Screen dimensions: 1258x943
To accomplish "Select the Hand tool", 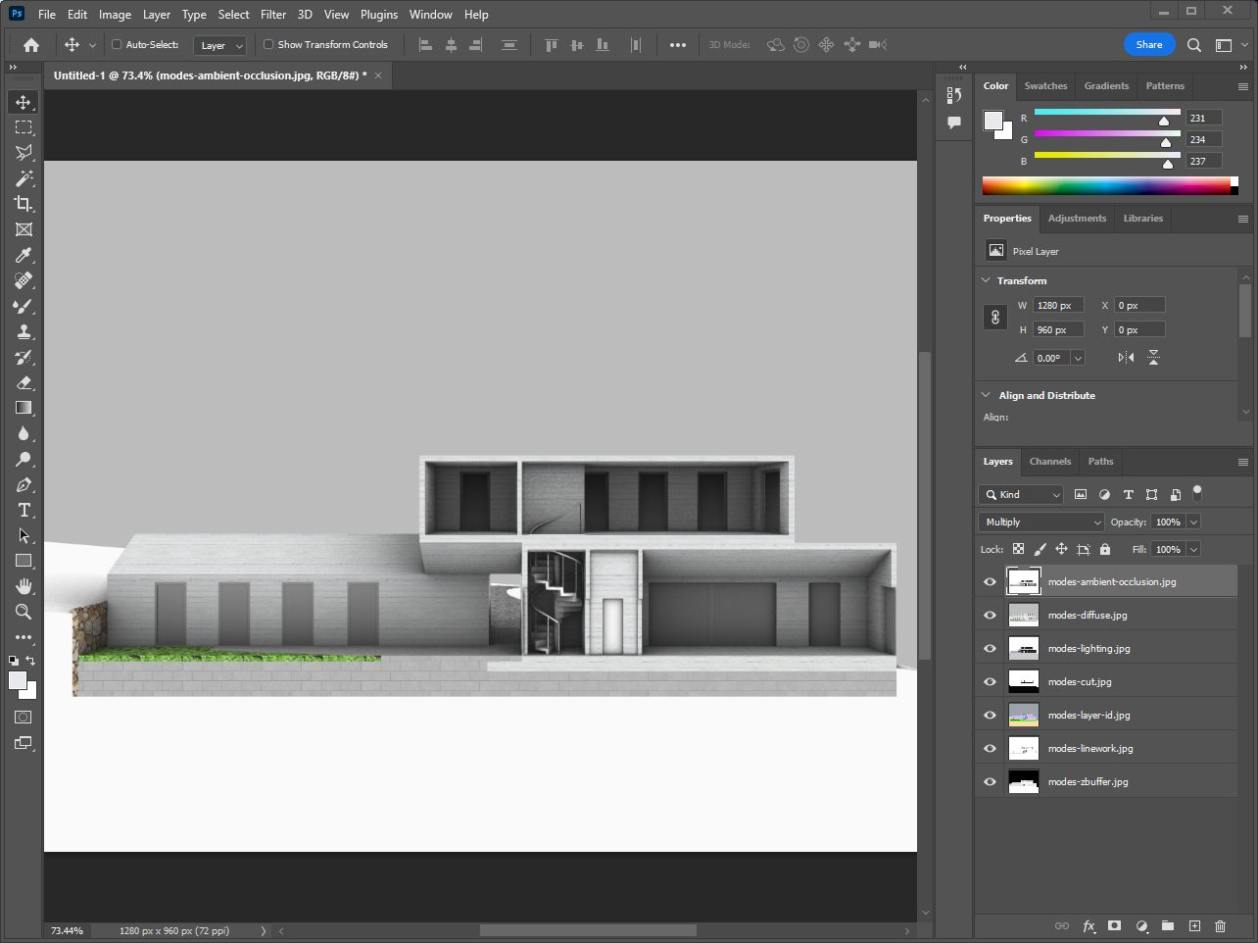I will (x=24, y=586).
